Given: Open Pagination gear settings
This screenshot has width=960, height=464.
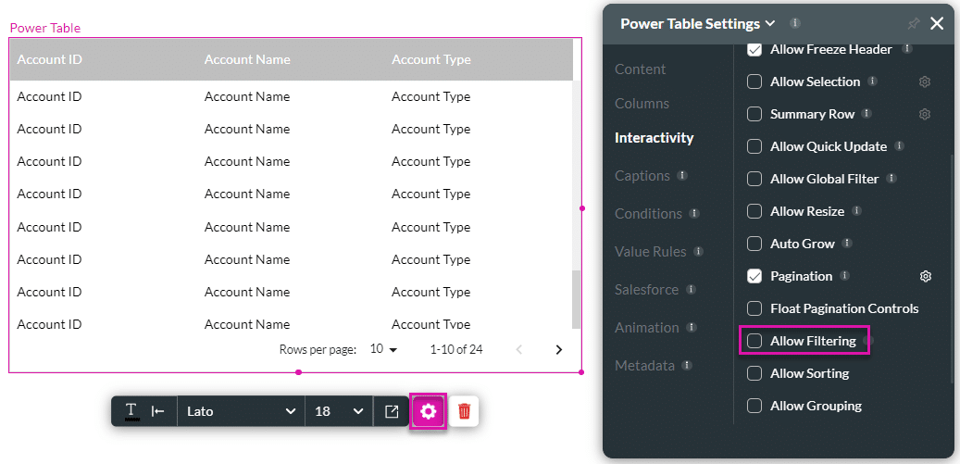Looking at the screenshot, I should [926, 276].
